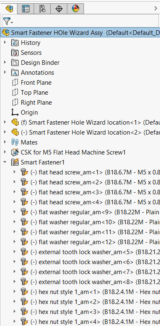Select the Front Plane icon
The height and width of the screenshot is (326, 160).
tap(15, 83)
